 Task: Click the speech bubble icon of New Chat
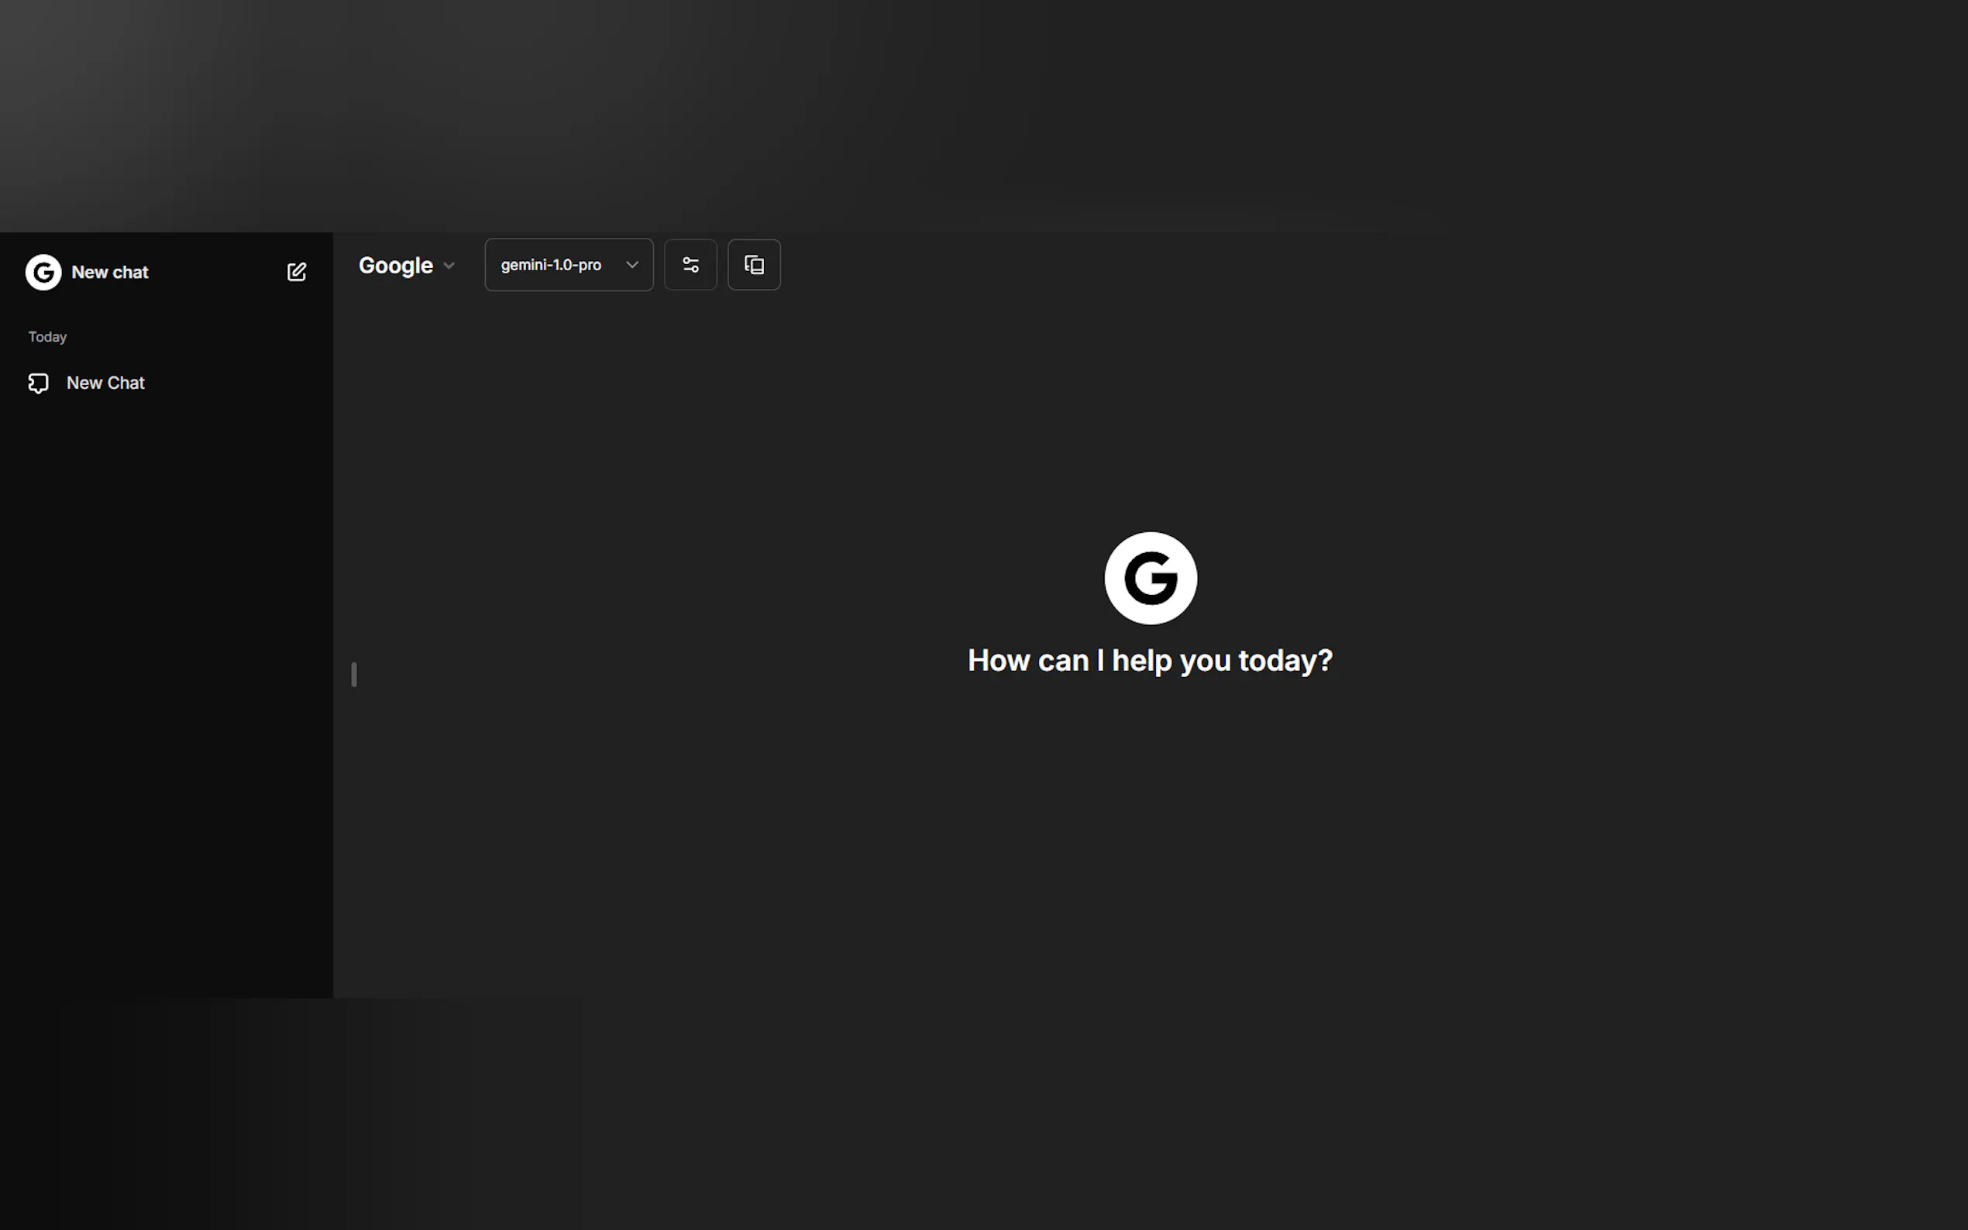pos(38,383)
